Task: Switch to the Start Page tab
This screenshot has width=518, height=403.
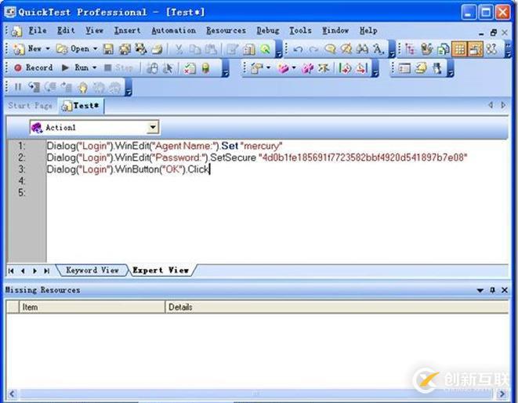Action: point(31,106)
